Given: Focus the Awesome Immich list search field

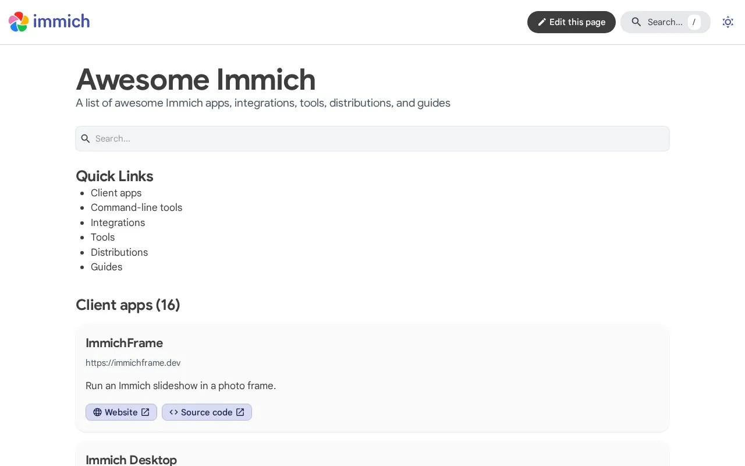Looking at the screenshot, I should [372, 139].
